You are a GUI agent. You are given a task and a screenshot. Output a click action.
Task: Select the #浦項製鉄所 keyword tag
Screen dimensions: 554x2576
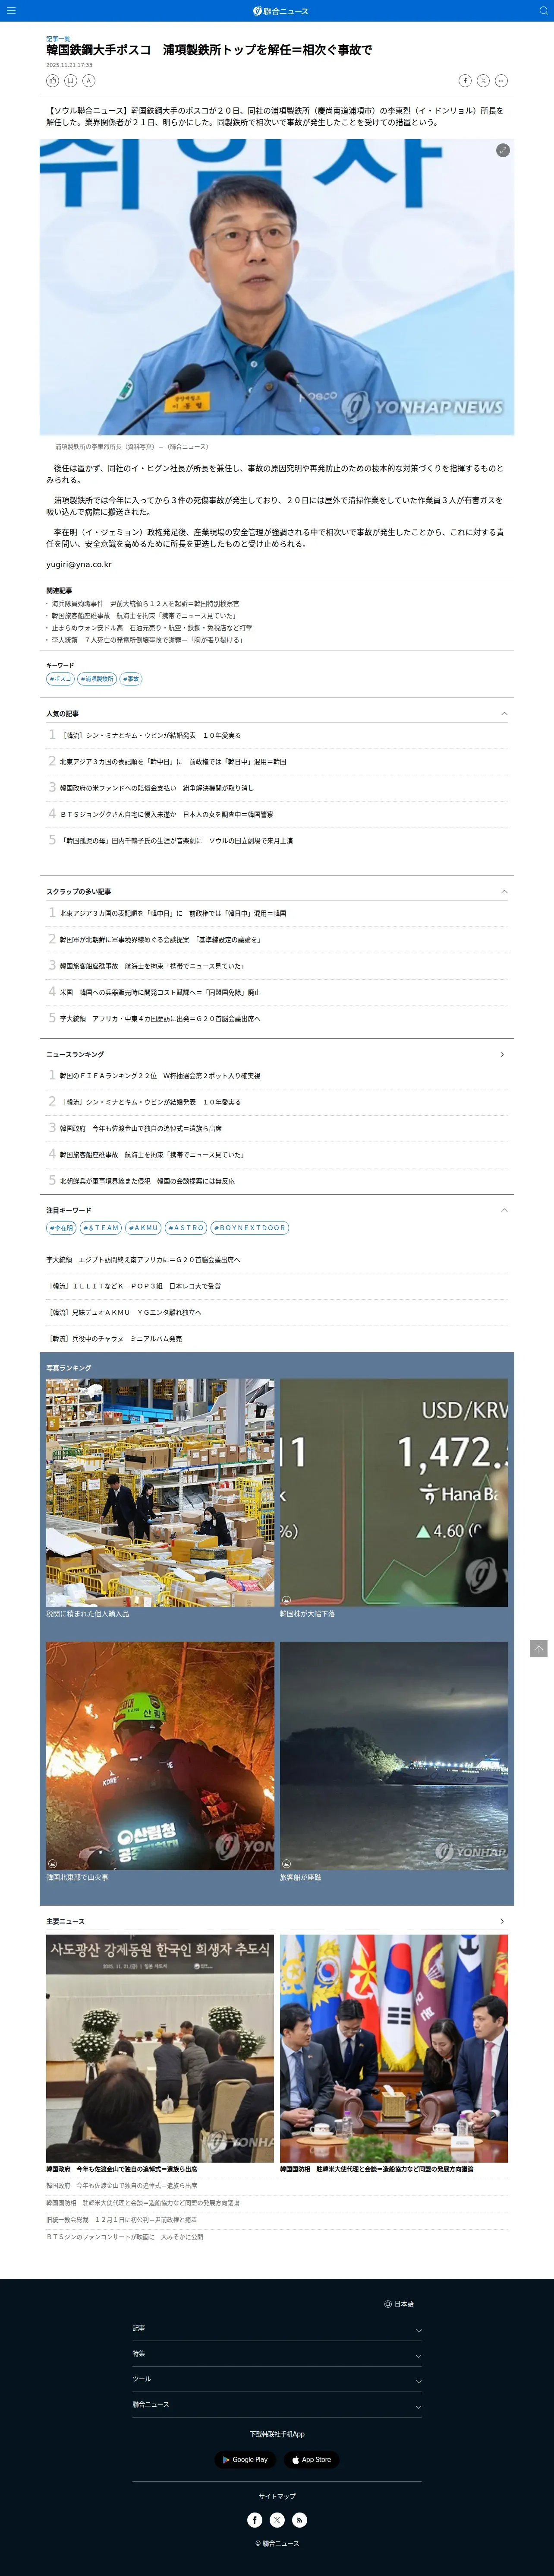(x=97, y=679)
